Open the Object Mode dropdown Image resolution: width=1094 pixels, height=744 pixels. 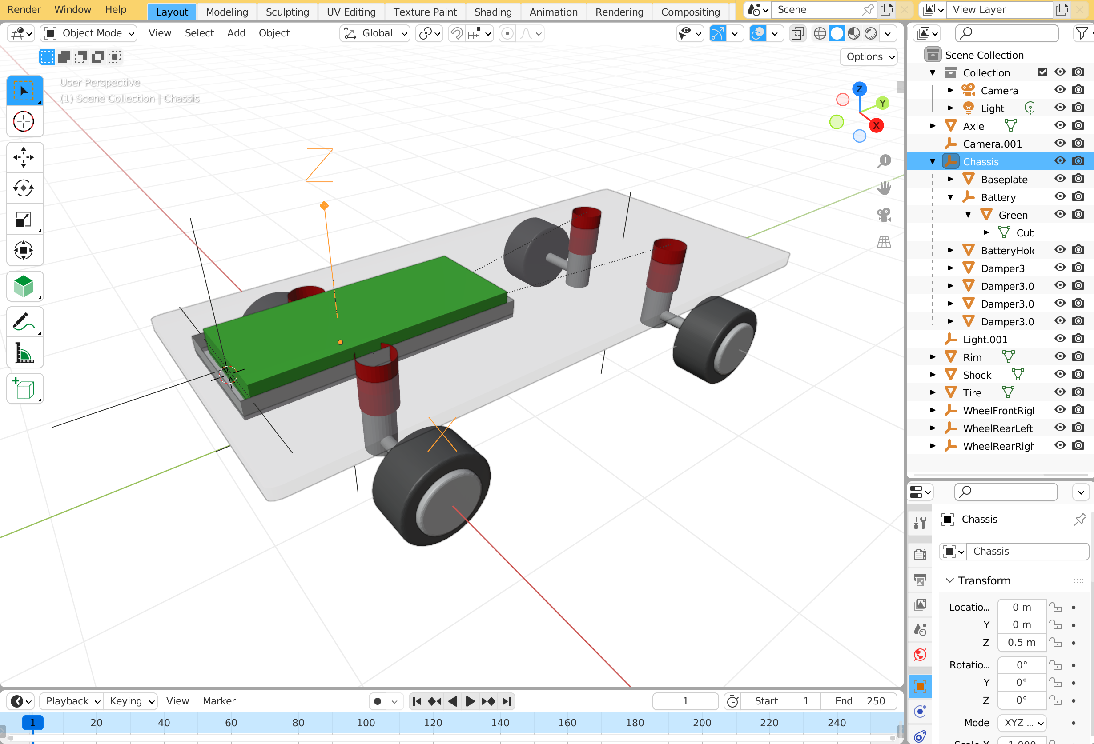[x=89, y=33]
